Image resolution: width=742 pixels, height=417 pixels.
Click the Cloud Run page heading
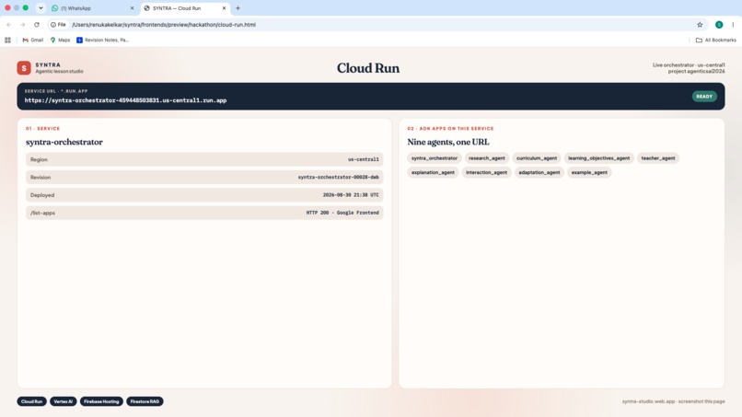(368, 68)
